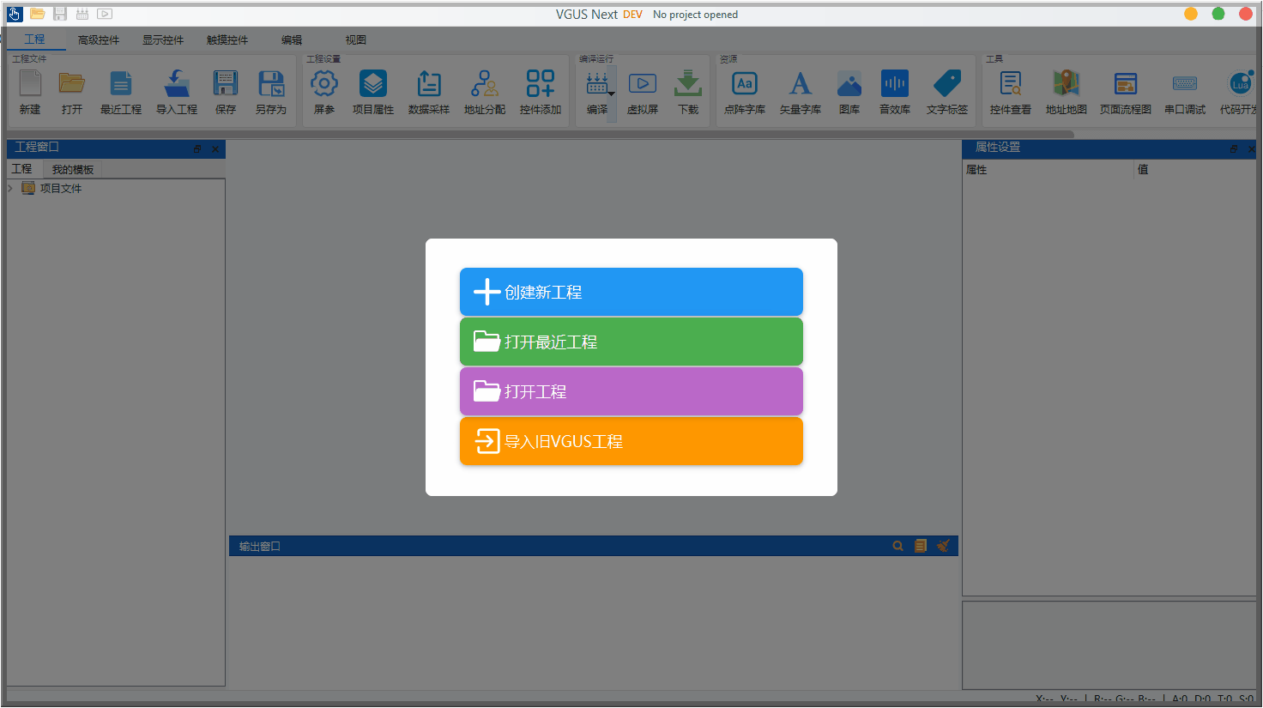
Task: Click the 导入工程 import project icon
Action: 177,83
